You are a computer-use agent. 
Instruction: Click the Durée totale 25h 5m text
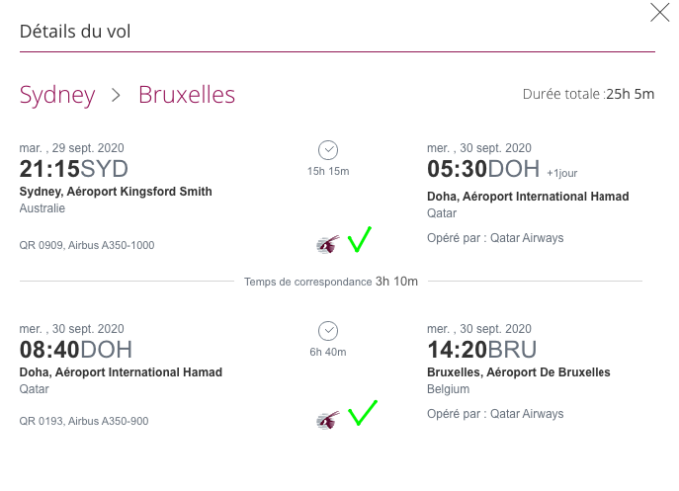point(588,95)
